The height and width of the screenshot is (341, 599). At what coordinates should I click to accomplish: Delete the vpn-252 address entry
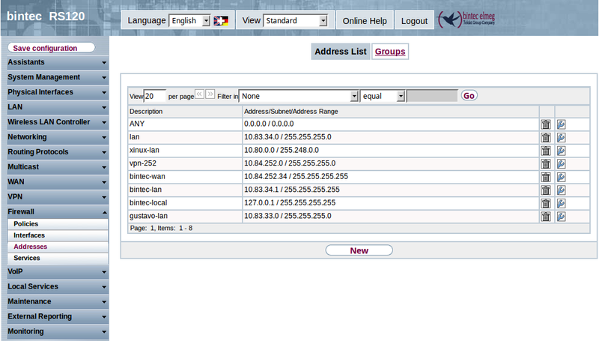pyautogui.click(x=546, y=163)
